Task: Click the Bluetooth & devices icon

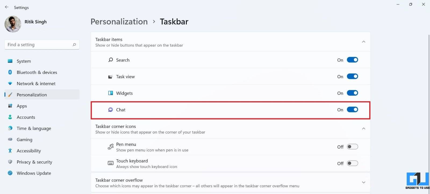Action: (x=10, y=72)
